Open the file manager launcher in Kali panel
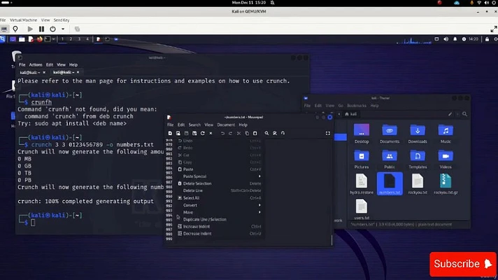Image resolution: width=498 pixels, height=280 pixels. (22, 39)
